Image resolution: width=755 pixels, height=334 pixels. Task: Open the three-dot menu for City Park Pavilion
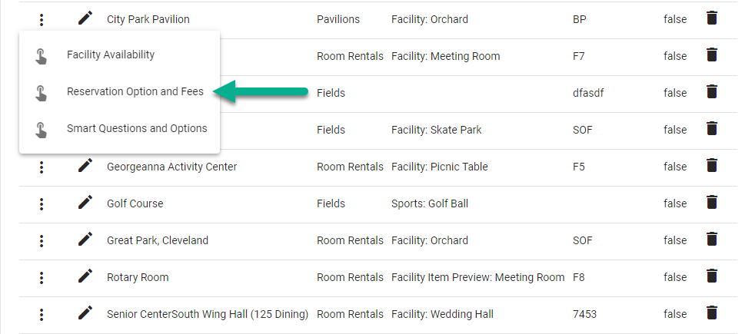point(42,20)
